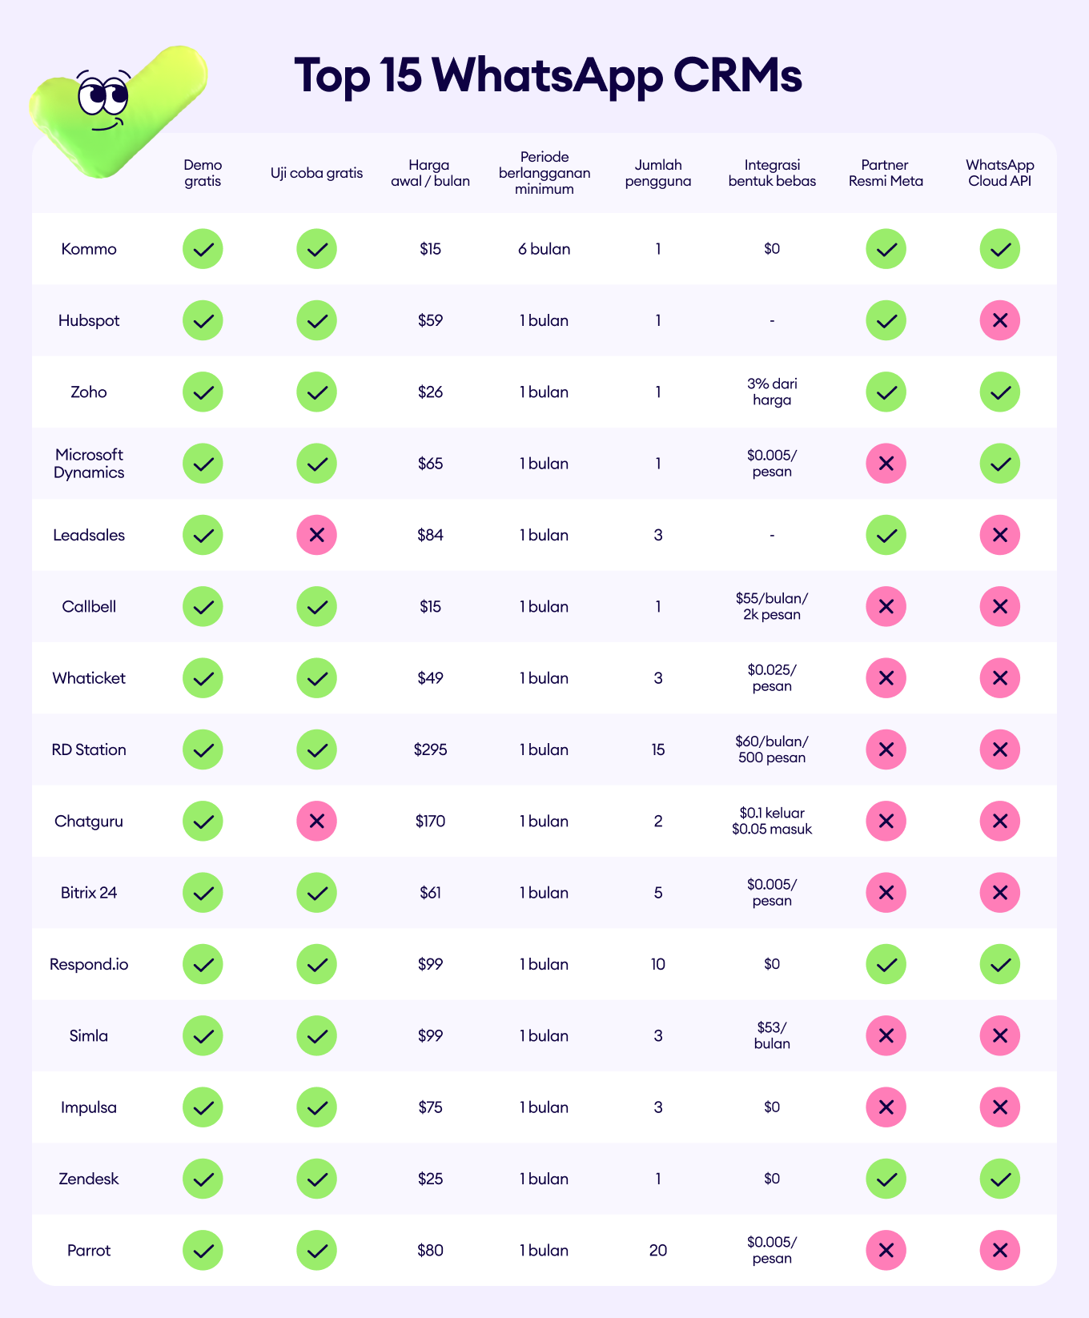Click the Partner Resmi Meta column header
1089x1318 pixels.
click(886, 173)
